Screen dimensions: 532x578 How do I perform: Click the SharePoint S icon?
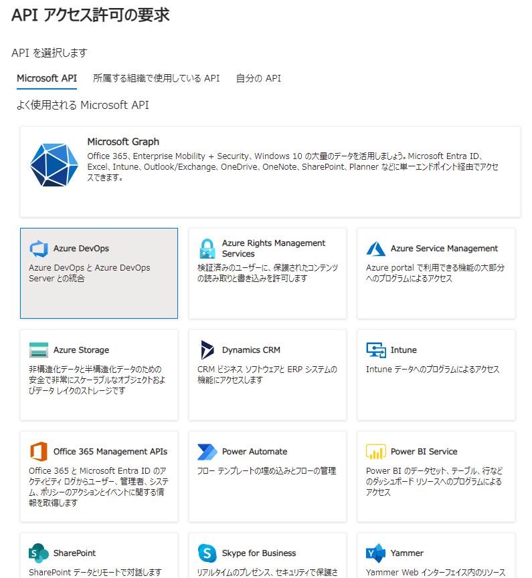(39, 553)
